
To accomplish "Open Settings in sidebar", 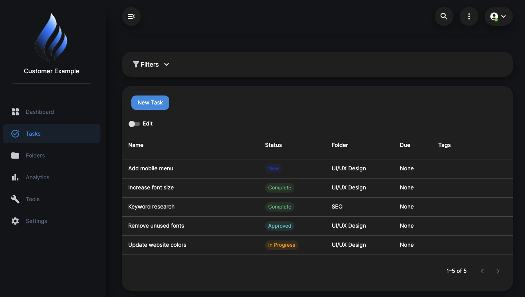I will point(52,221).
